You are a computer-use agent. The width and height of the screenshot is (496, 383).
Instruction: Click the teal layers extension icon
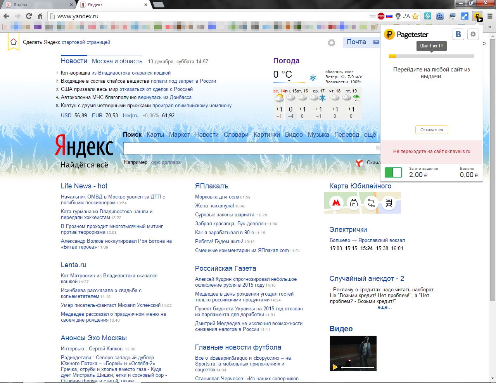point(427,16)
